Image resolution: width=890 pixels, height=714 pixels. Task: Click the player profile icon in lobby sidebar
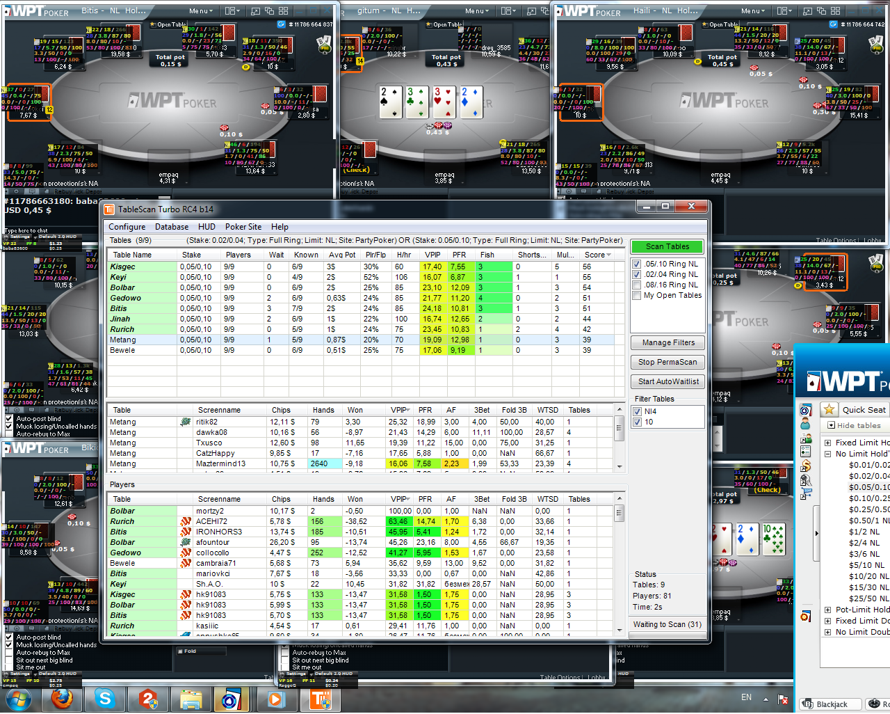[x=805, y=424]
